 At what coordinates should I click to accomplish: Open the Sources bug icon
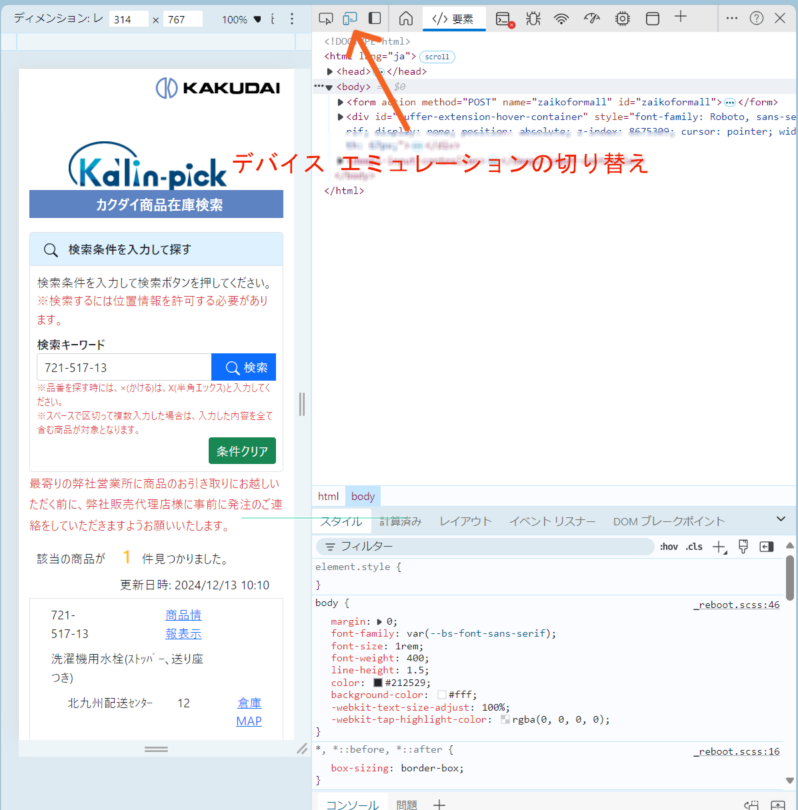click(533, 19)
